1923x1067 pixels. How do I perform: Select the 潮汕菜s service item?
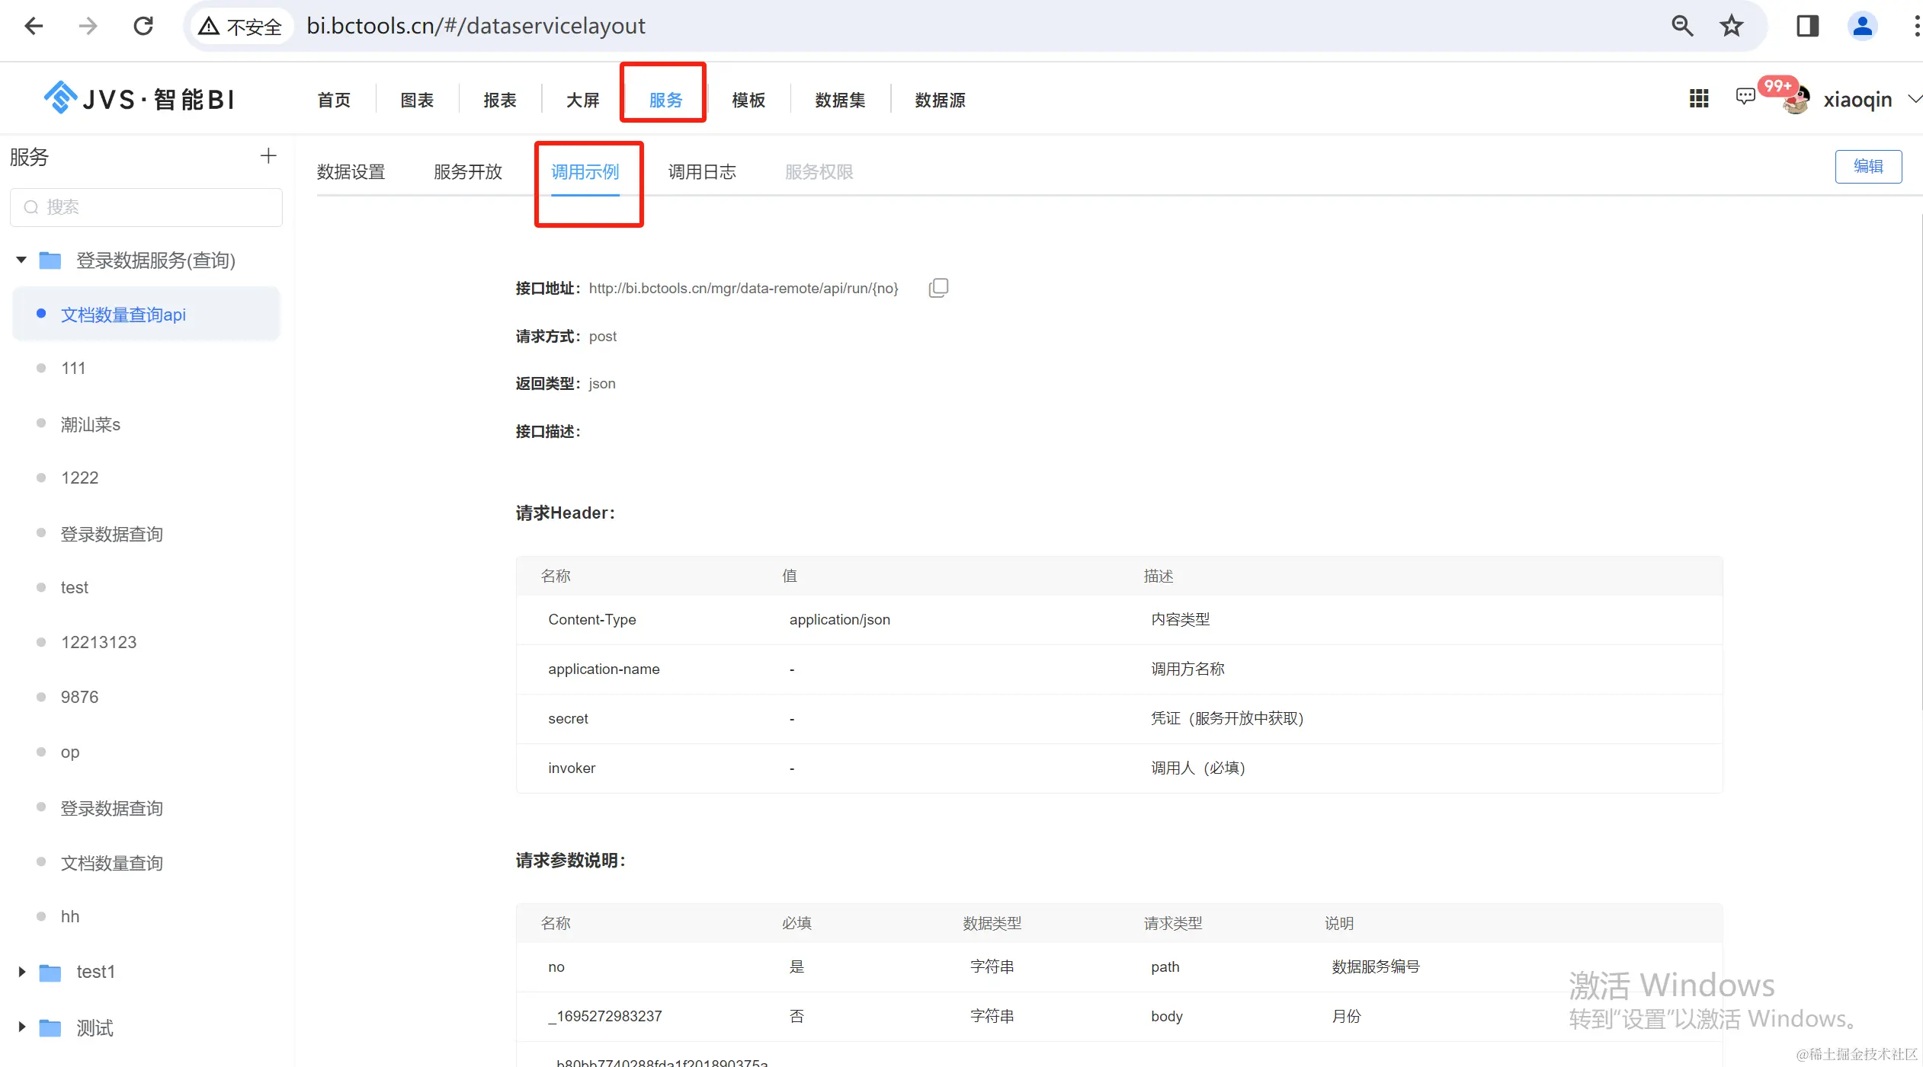[91, 424]
